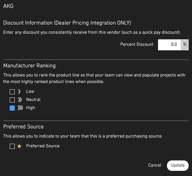Click the Discount Information section heading
Image resolution: width=192 pixels, height=176 pixels.
[67, 23]
